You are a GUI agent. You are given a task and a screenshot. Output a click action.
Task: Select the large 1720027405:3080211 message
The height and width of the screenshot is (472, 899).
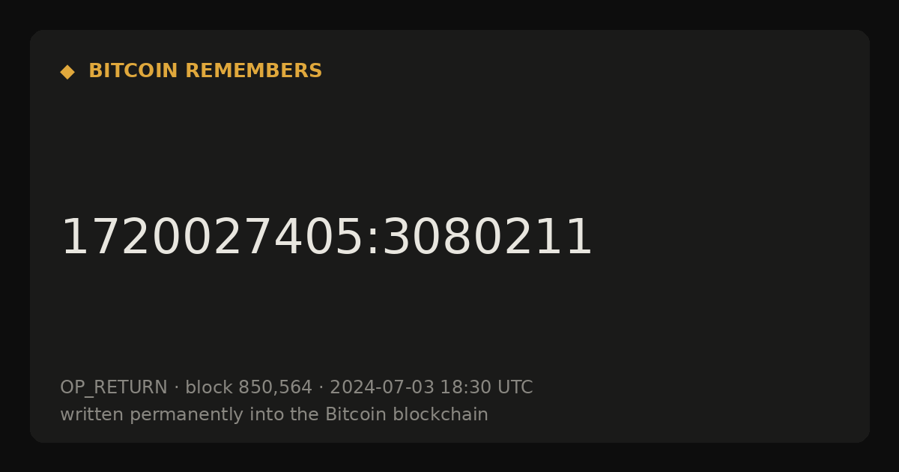point(326,238)
